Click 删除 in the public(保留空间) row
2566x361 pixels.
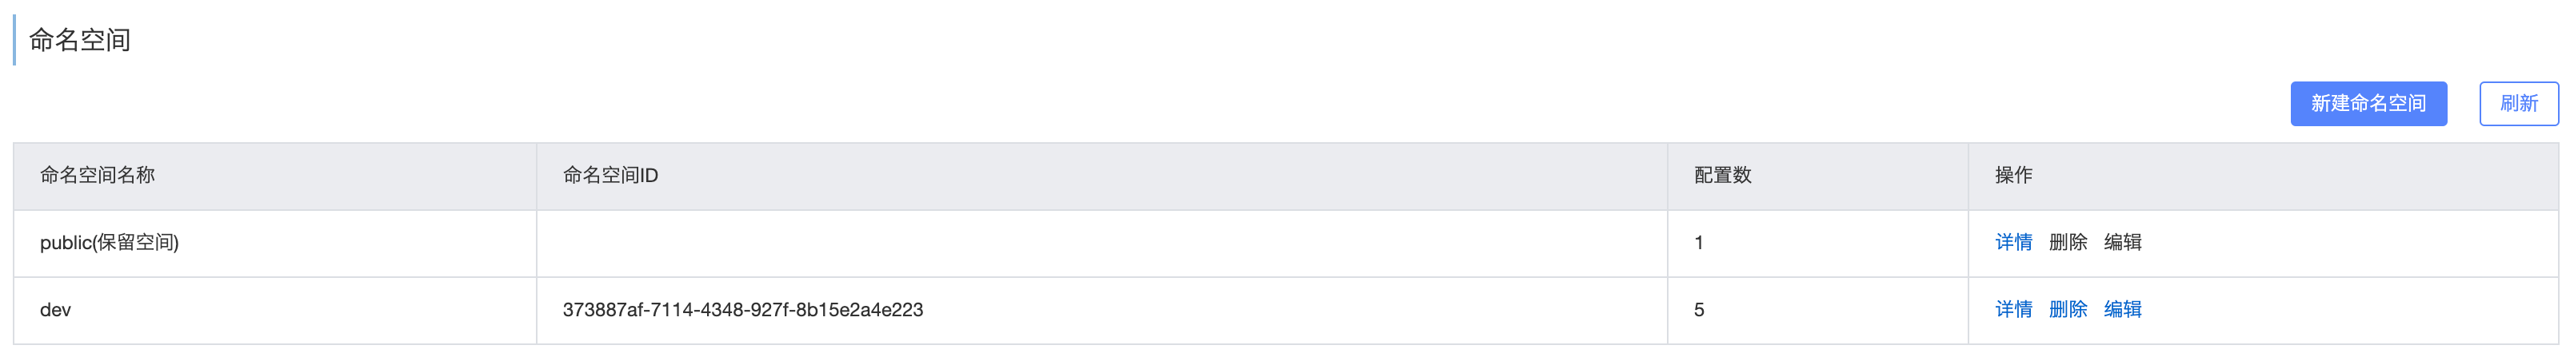(2067, 243)
